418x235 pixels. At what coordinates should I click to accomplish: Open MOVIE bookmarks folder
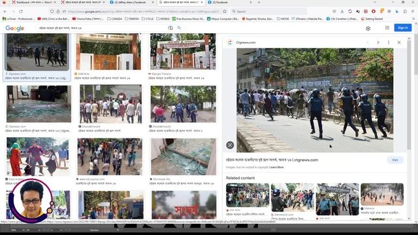coord(283,19)
